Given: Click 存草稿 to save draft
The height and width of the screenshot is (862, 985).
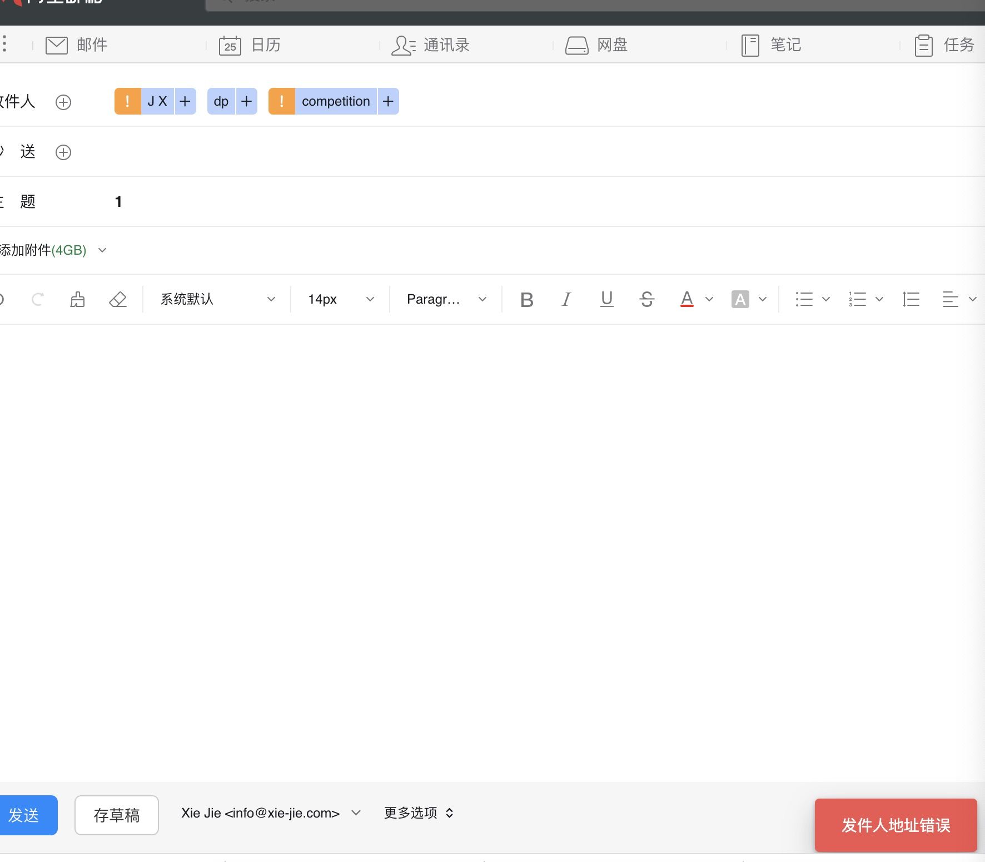Looking at the screenshot, I should pos(117,815).
